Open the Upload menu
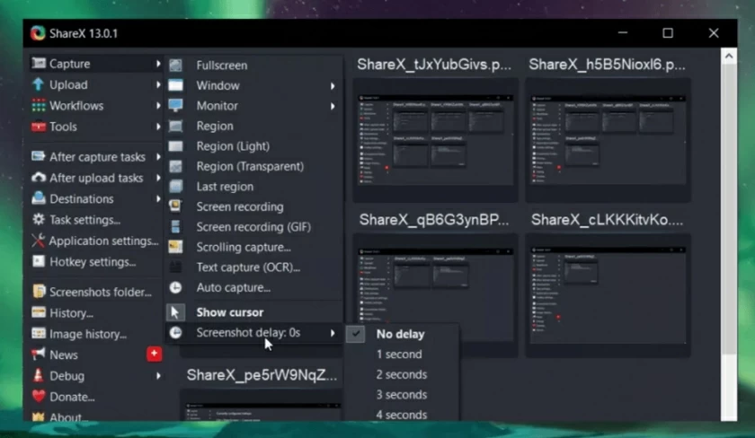The width and height of the screenshot is (755, 438). (x=68, y=85)
